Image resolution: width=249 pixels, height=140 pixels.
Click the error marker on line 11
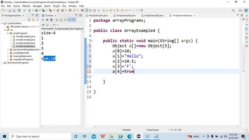86,72
